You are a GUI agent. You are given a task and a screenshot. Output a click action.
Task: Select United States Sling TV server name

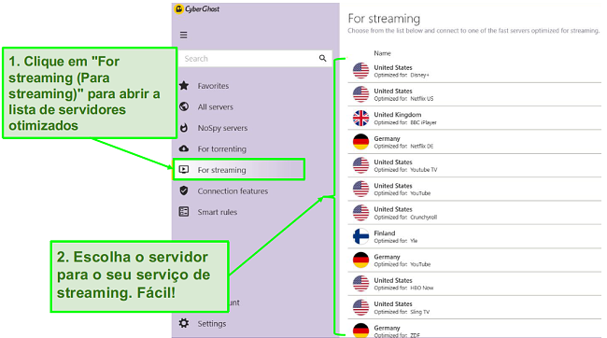(x=393, y=304)
